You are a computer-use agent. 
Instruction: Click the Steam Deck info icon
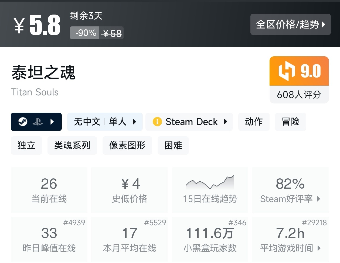pyautogui.click(x=157, y=122)
